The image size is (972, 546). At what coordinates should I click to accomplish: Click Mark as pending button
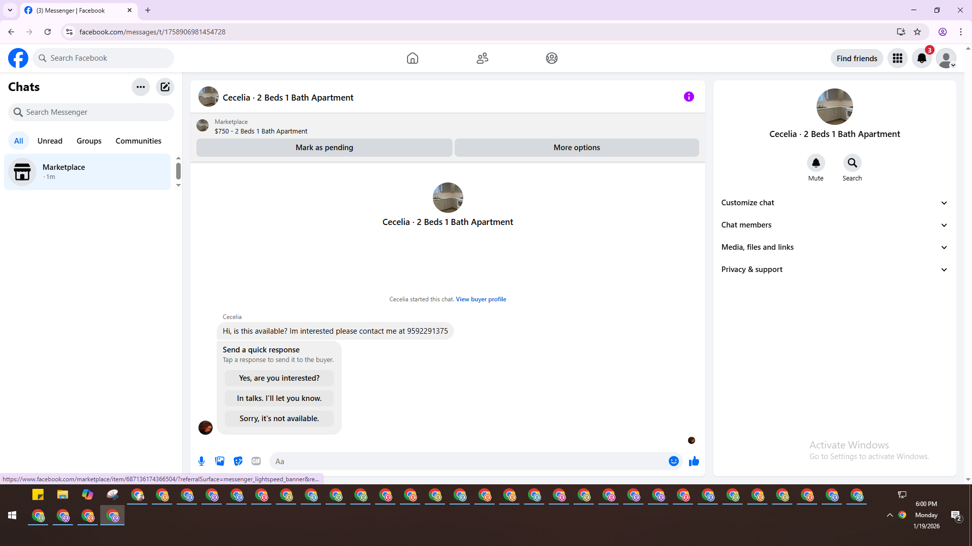click(x=324, y=148)
